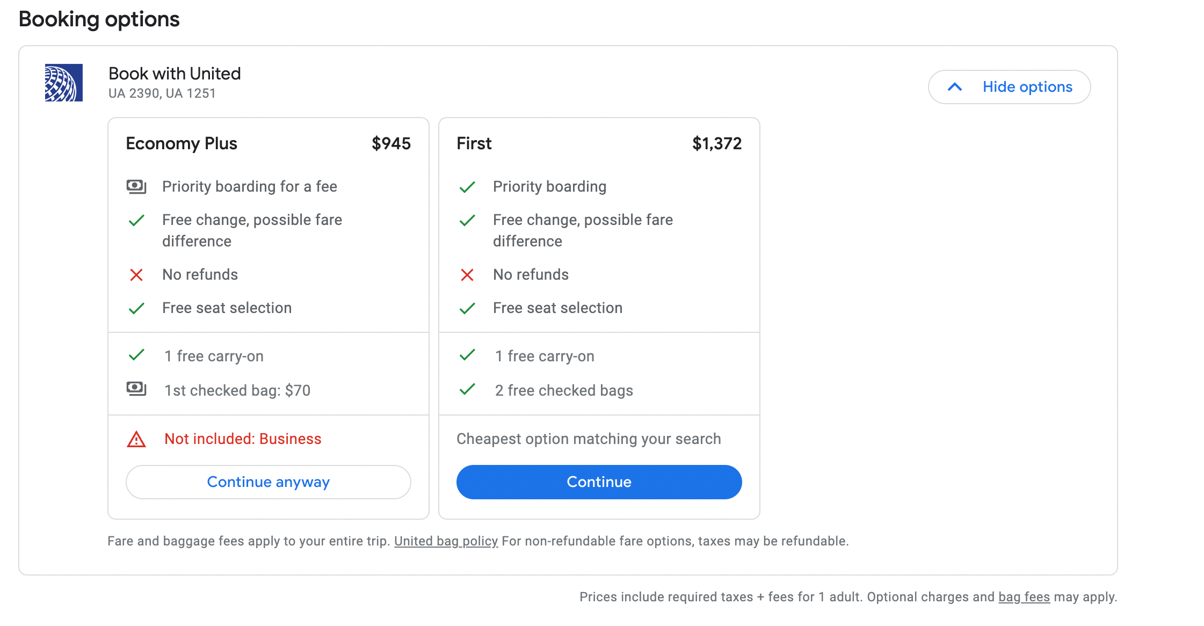This screenshot has width=1204, height=626.
Task: Click the Not included: Business warning text
Action: click(243, 439)
